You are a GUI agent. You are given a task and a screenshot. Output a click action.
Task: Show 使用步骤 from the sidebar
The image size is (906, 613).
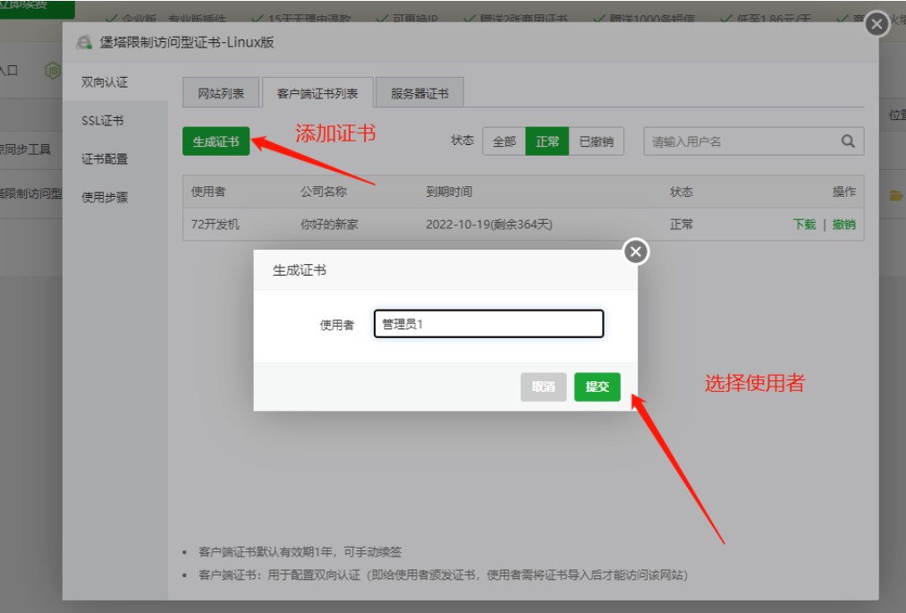[105, 198]
